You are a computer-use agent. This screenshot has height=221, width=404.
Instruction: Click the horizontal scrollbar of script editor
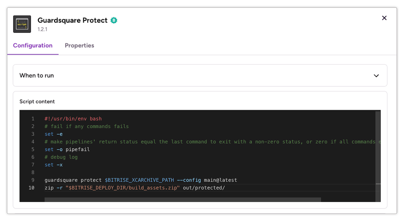coord(183,199)
